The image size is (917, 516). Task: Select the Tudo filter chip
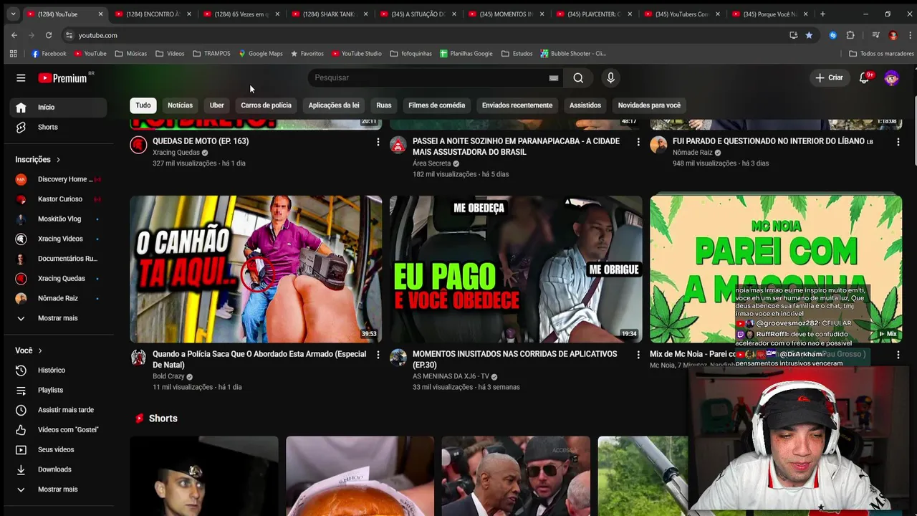tap(143, 105)
